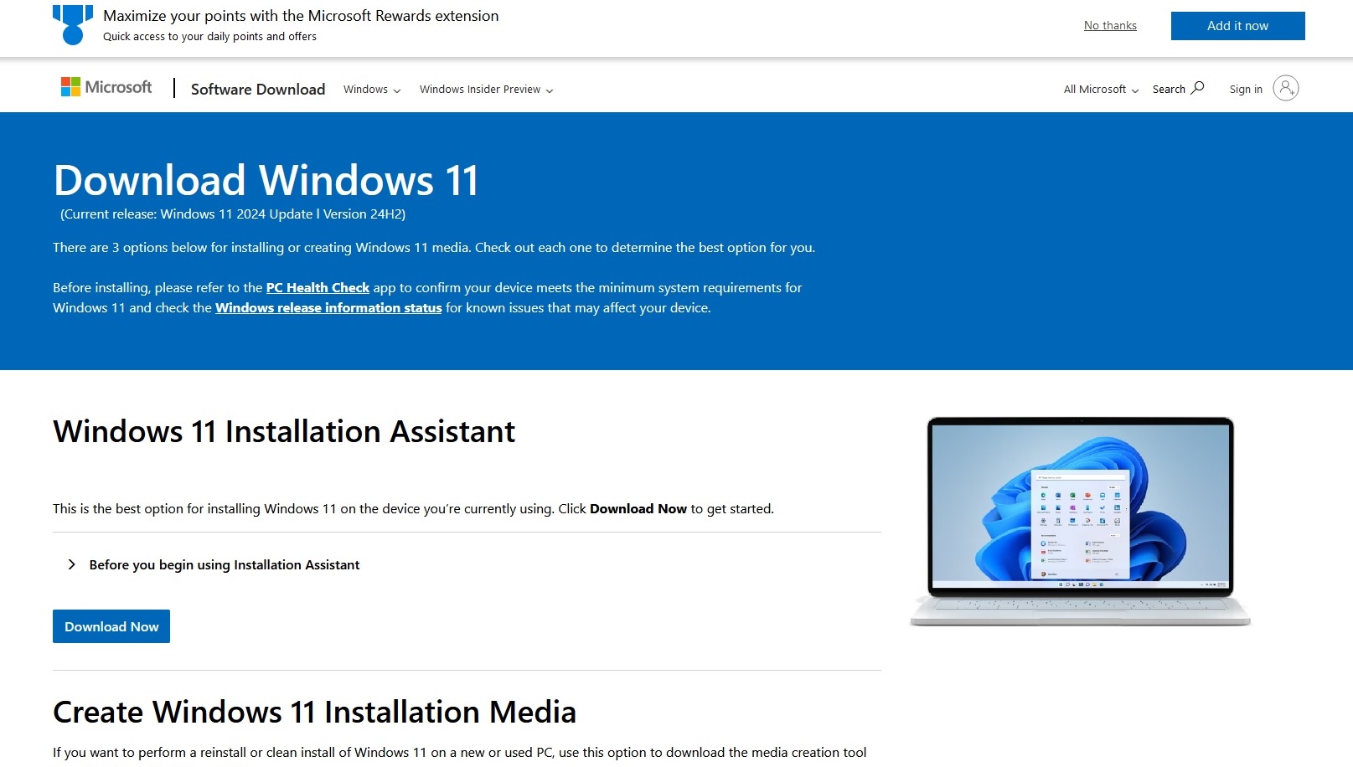Open Windows release information status link
Image resolution: width=1353 pixels, height=767 pixels.
tap(328, 308)
